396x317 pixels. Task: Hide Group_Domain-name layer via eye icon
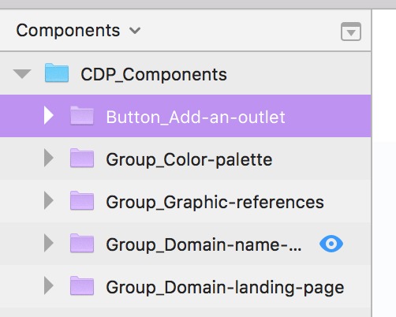[x=331, y=244]
